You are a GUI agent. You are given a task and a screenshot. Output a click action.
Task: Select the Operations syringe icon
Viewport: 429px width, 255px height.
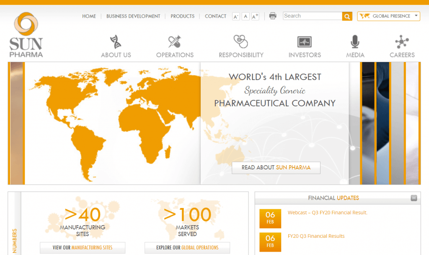(x=175, y=42)
